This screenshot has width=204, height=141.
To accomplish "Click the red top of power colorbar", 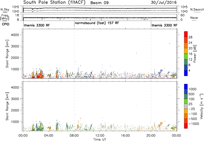I will tap(186, 34).
